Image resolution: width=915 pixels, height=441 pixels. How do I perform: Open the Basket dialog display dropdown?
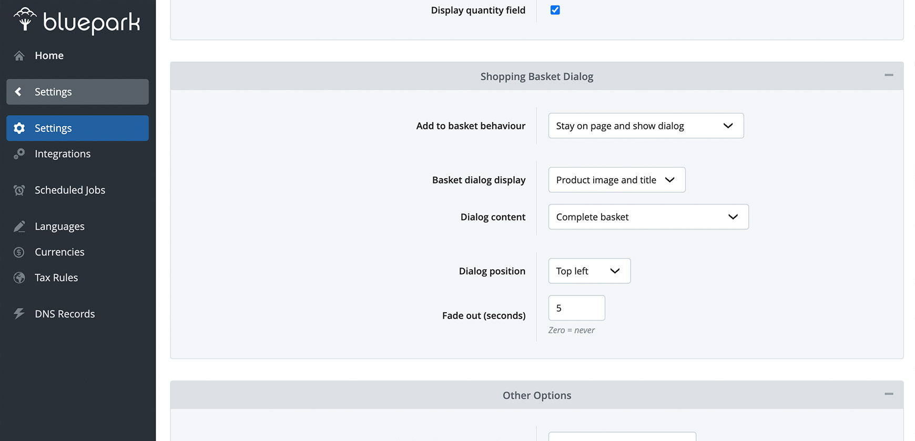(x=617, y=180)
